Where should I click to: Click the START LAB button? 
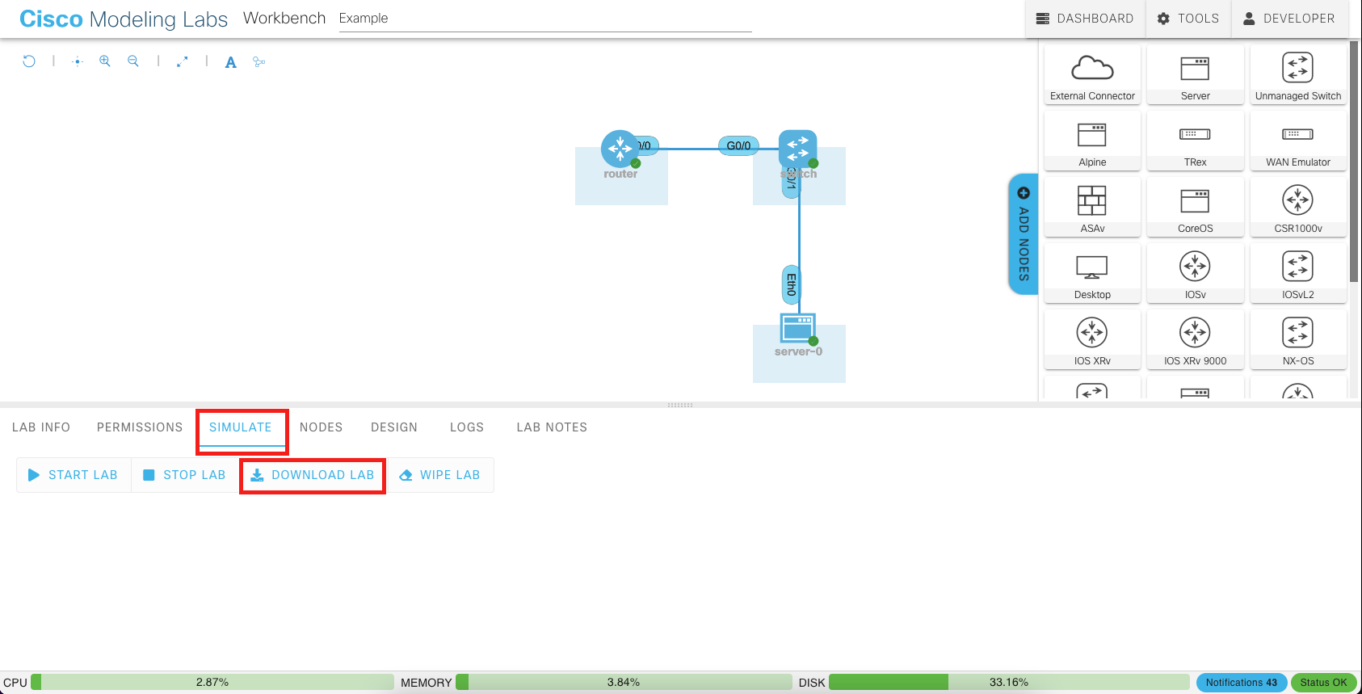(x=74, y=475)
